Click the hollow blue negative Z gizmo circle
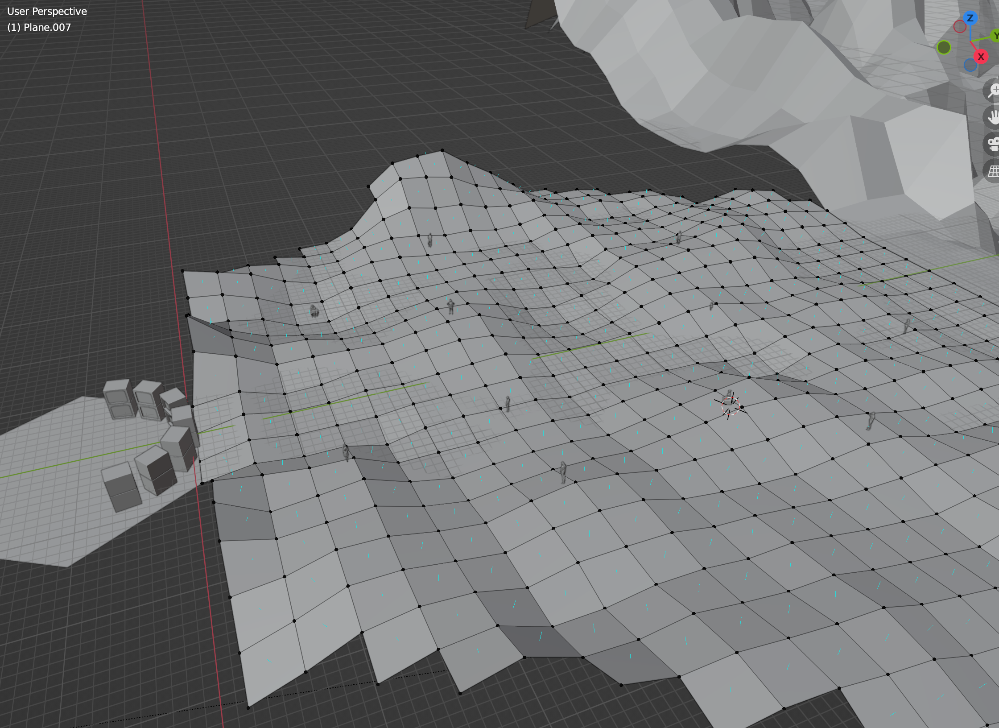This screenshot has height=728, width=999. (970, 65)
